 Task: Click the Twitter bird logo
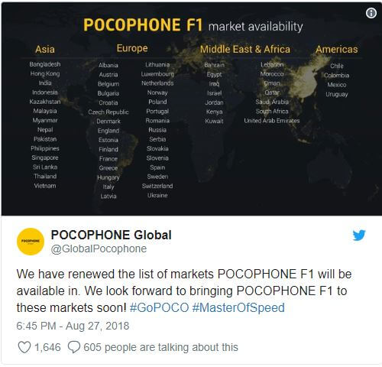click(x=359, y=235)
